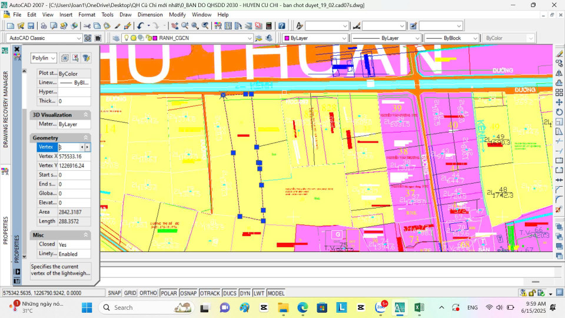
Task: Open Excel from the taskbar
Action: click(x=419, y=307)
